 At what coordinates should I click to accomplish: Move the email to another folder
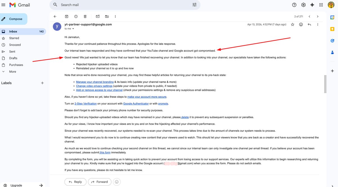(x=107, y=16)
